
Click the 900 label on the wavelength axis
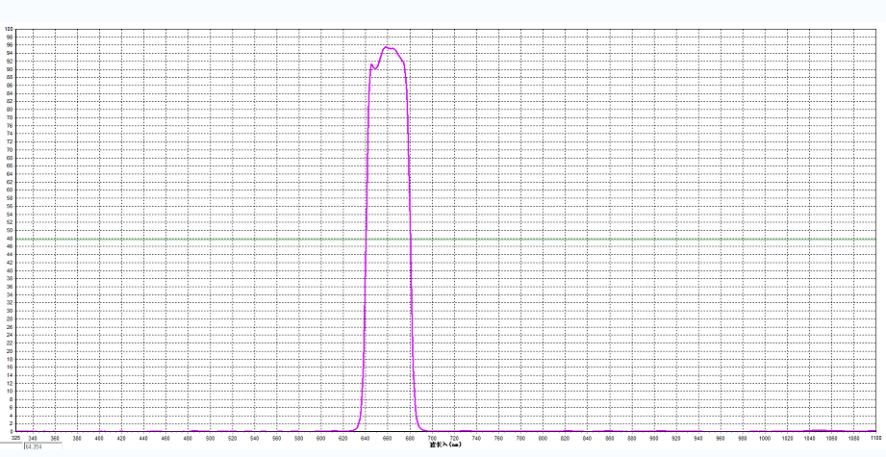654,439
